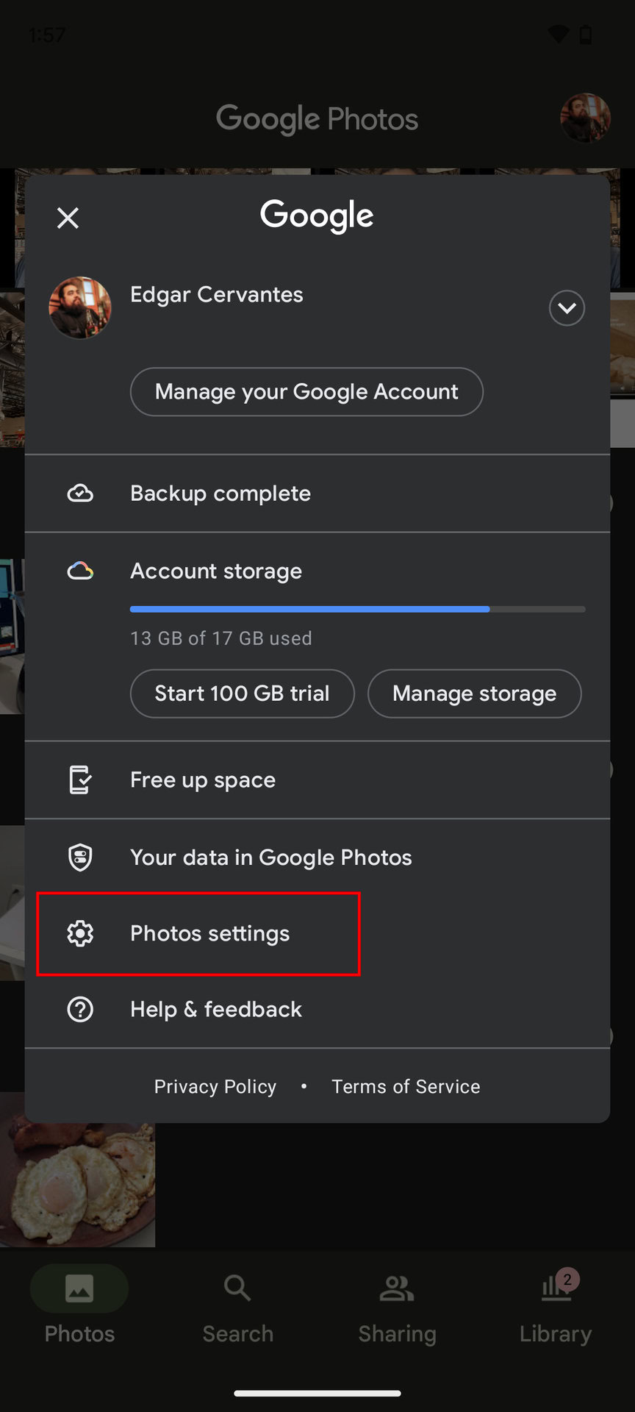This screenshot has height=1412, width=635.
Task: Close the Google account panel
Action: pyautogui.click(x=68, y=218)
